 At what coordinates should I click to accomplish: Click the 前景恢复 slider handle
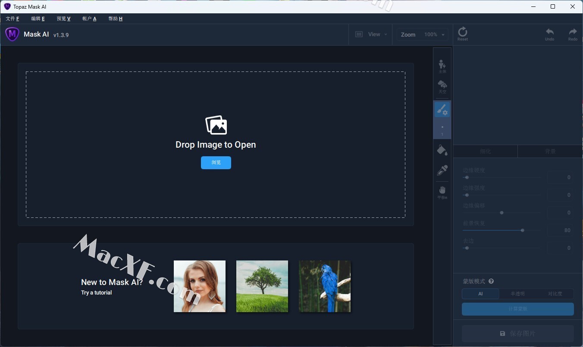coord(523,230)
